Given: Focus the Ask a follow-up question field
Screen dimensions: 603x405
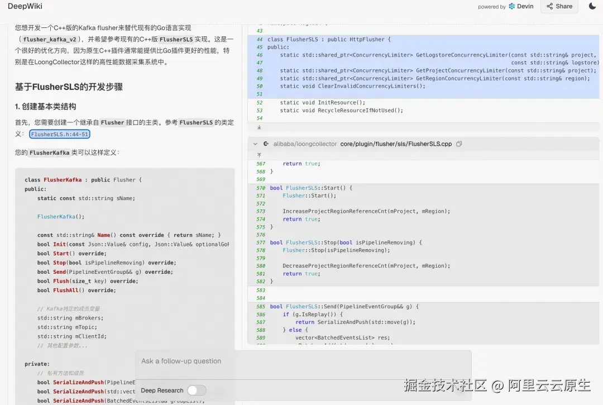Looking at the screenshot, I should pyautogui.click(x=303, y=361).
